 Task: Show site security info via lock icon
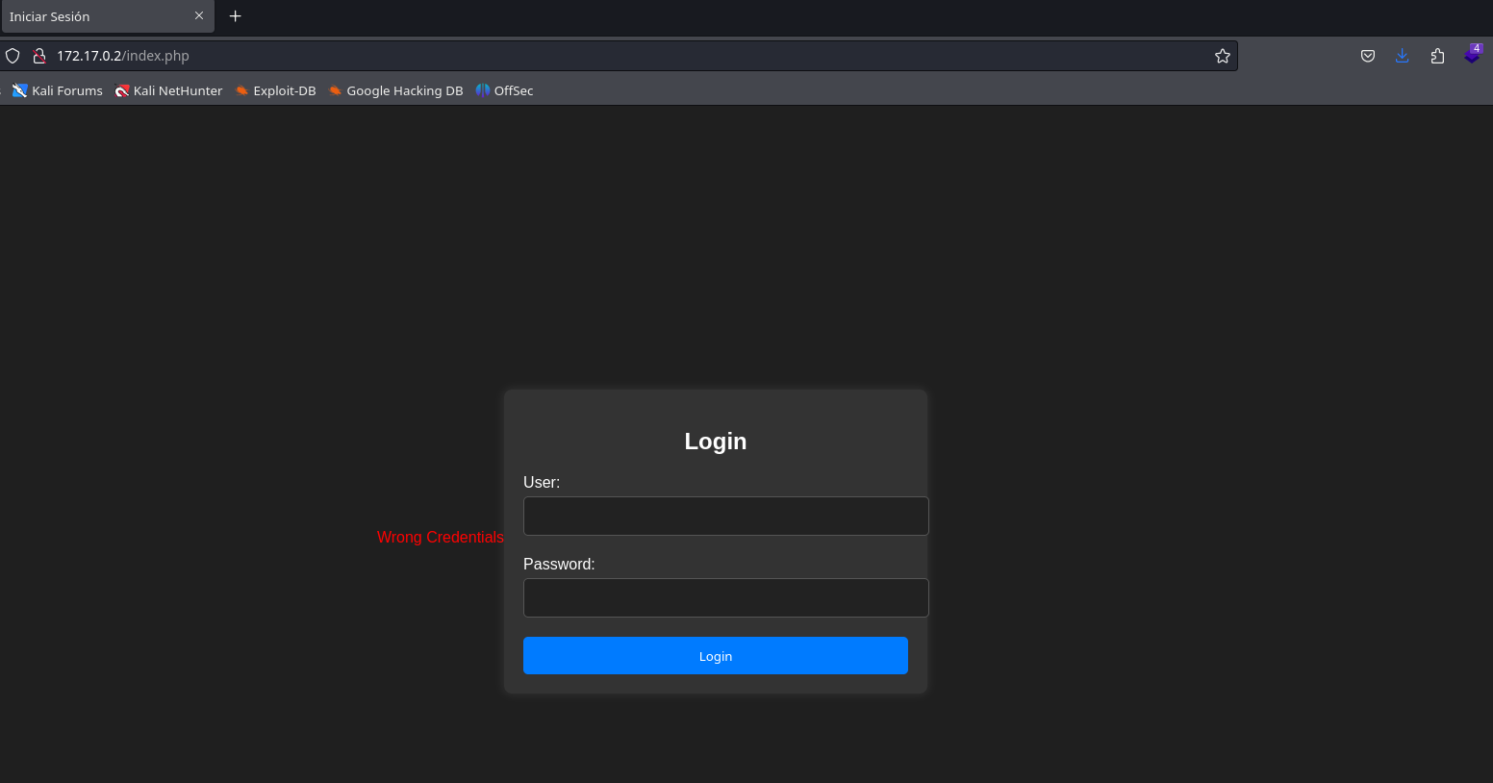pyautogui.click(x=39, y=56)
